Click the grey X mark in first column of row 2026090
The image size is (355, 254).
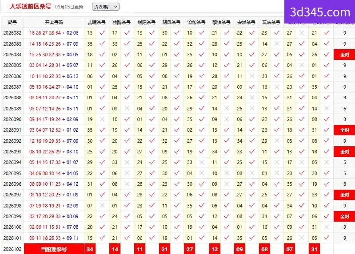point(102,119)
